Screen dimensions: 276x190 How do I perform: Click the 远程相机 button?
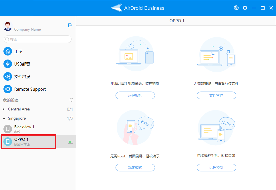(x=135, y=96)
